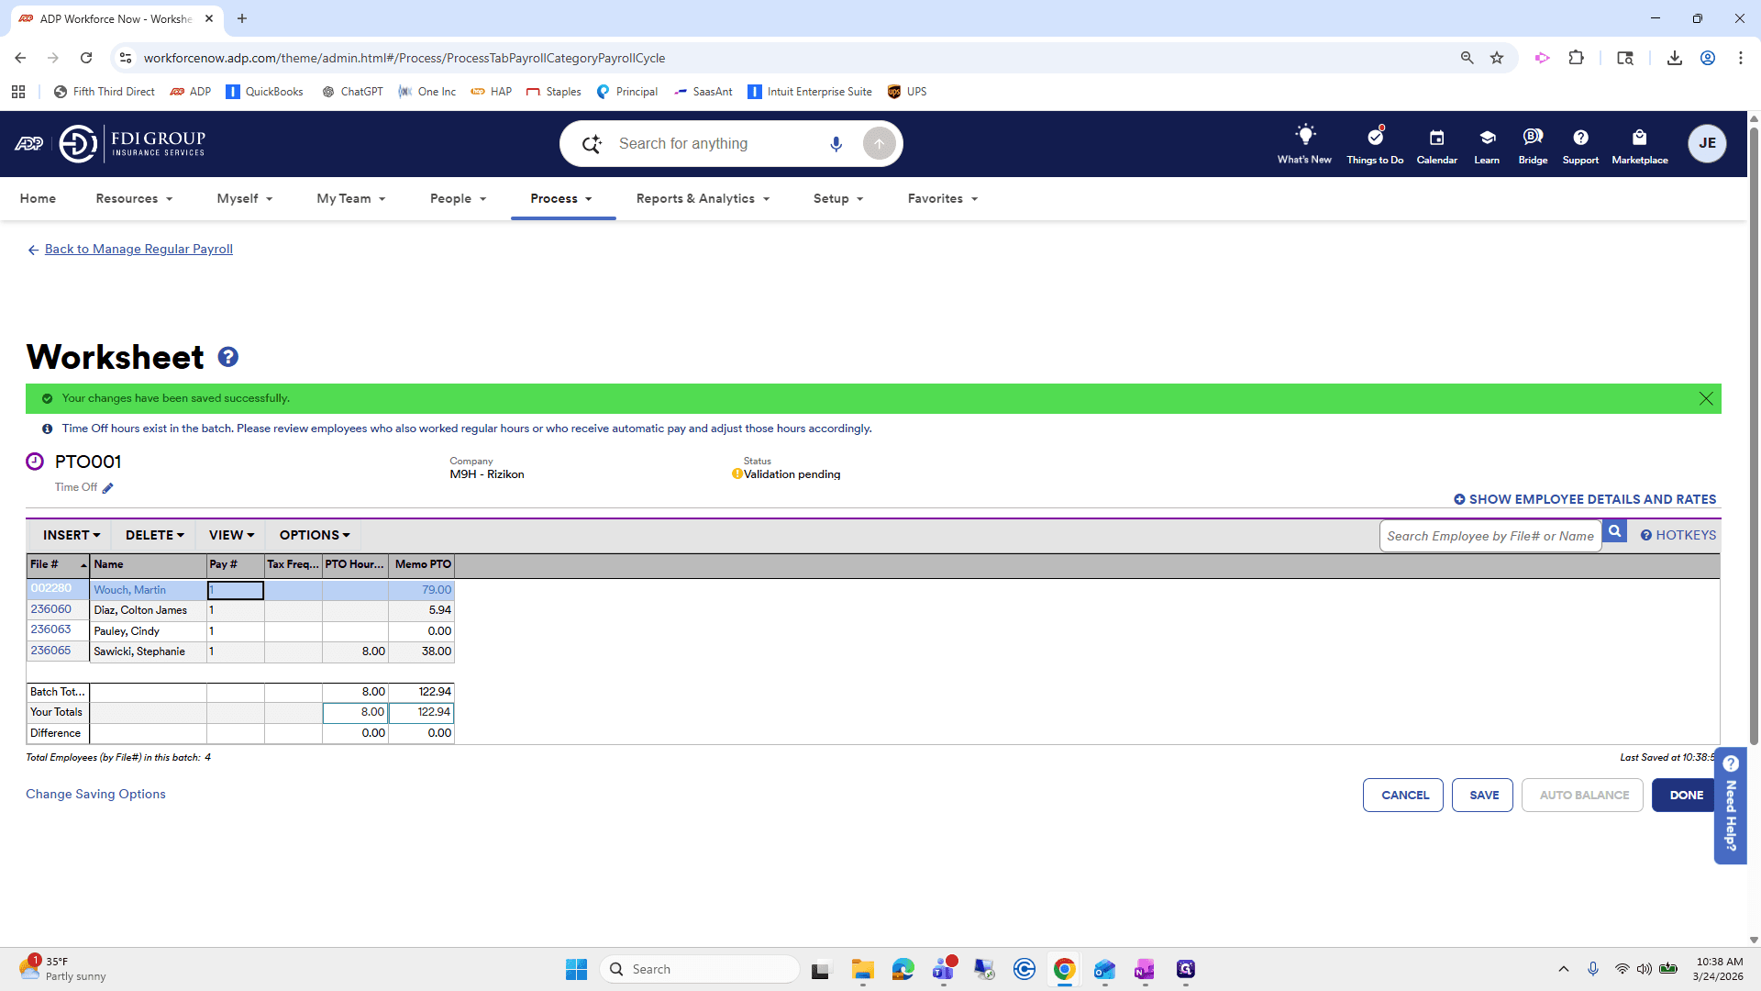Click the employee search magnifier button
Image resolution: width=1761 pixels, height=991 pixels.
1615,531
